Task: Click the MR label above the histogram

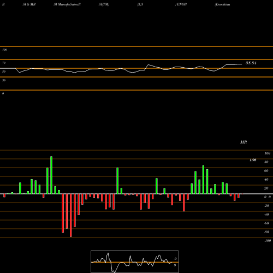Action: (x=244, y=142)
